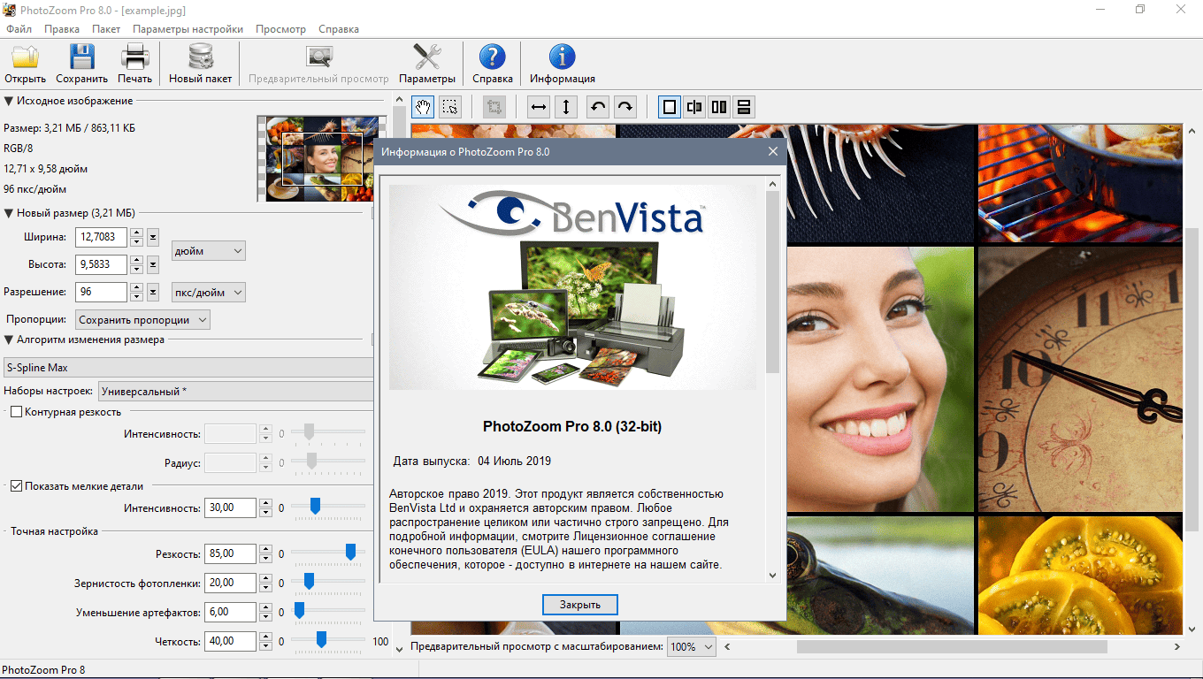Click the Сохранить floppy disk icon
1203x679 pixels.
(81, 57)
